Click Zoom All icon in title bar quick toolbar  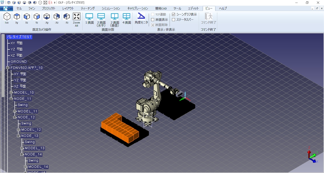click(x=45, y=2)
